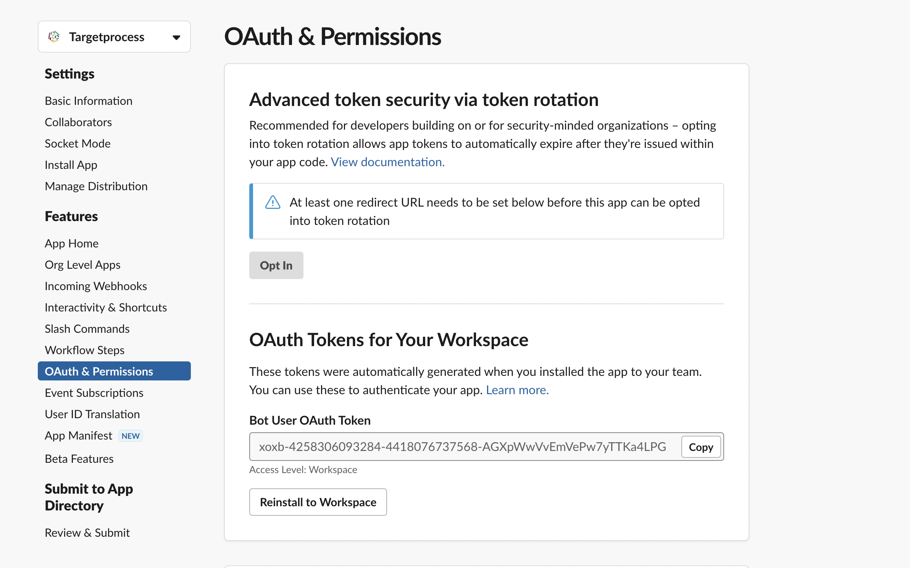Click the Targetprocess app logo icon
Image resolution: width=910 pixels, height=568 pixels.
point(54,37)
